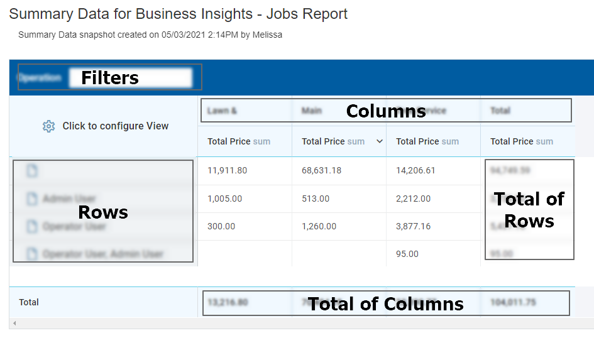Screen dimensions: 594x338
Task: Click the 'Click to configure View' link
Action: (115, 126)
